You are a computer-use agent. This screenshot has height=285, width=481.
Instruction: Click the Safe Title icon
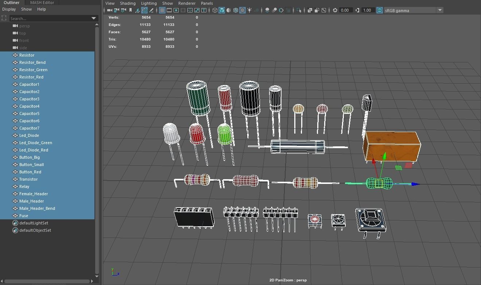[204, 10]
